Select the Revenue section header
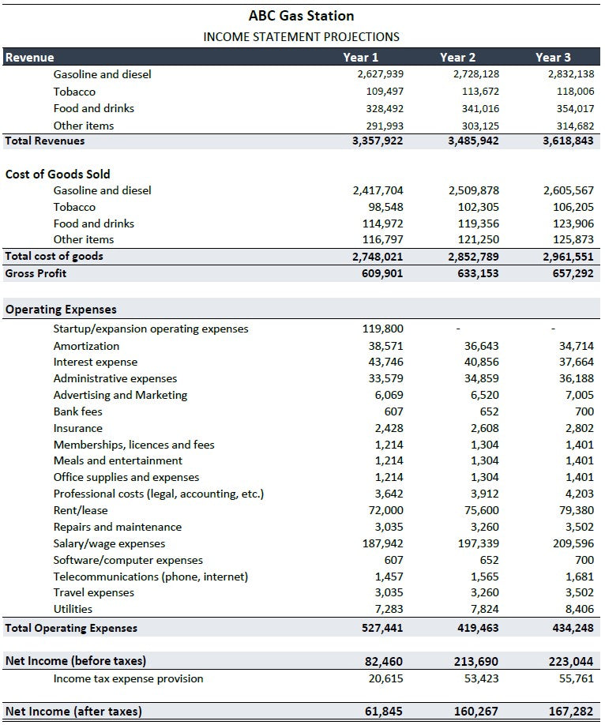 click(30, 57)
